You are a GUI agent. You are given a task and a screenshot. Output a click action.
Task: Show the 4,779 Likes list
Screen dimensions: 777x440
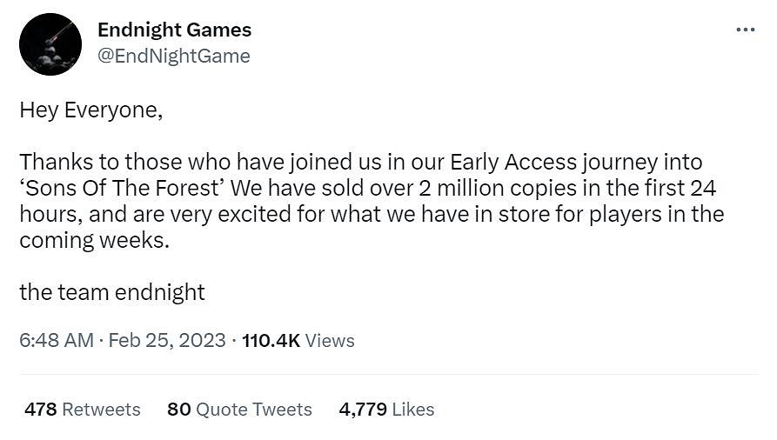tap(386, 410)
